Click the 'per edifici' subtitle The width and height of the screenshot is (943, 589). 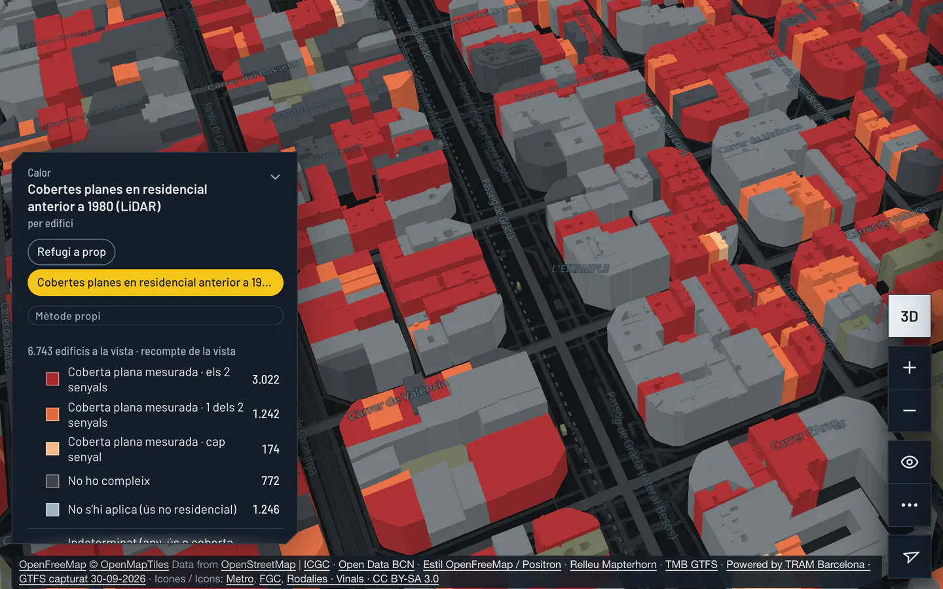pyautogui.click(x=50, y=224)
